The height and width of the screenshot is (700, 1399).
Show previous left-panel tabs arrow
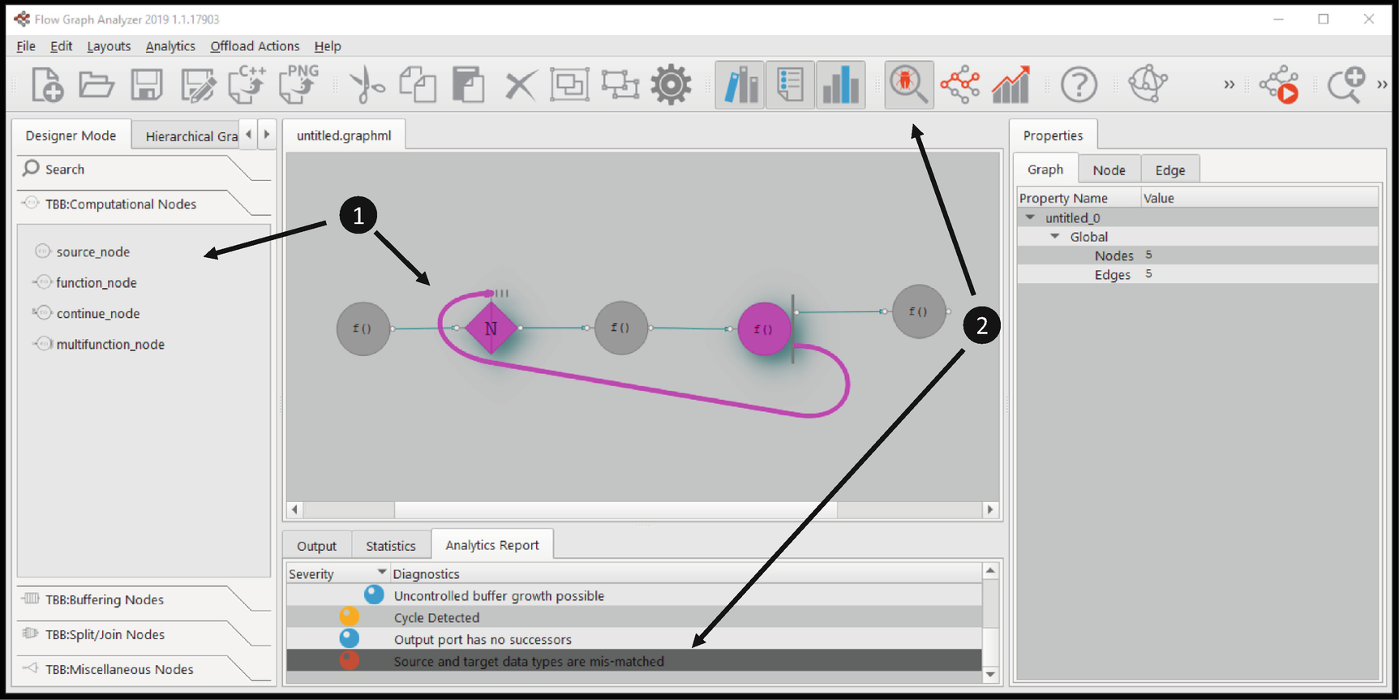tap(249, 135)
